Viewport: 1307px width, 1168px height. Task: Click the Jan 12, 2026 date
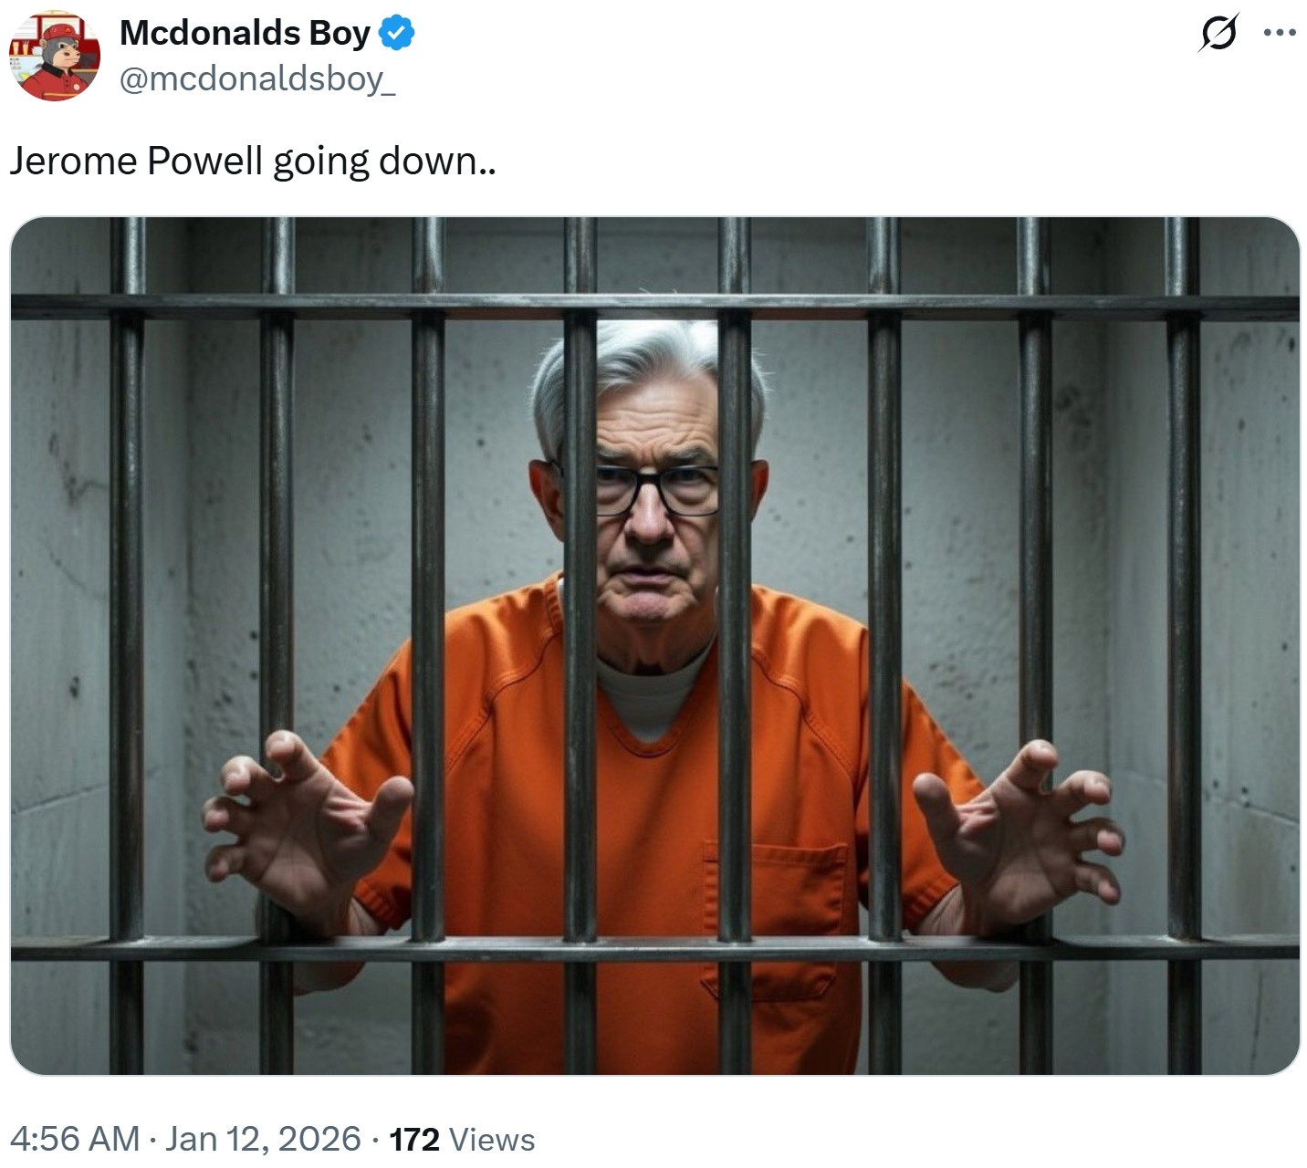[263, 1139]
